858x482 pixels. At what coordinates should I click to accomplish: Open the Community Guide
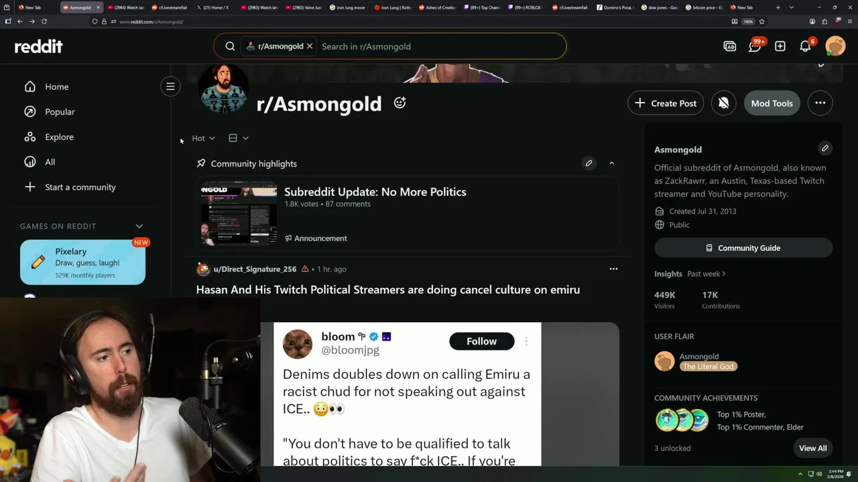pyautogui.click(x=743, y=248)
